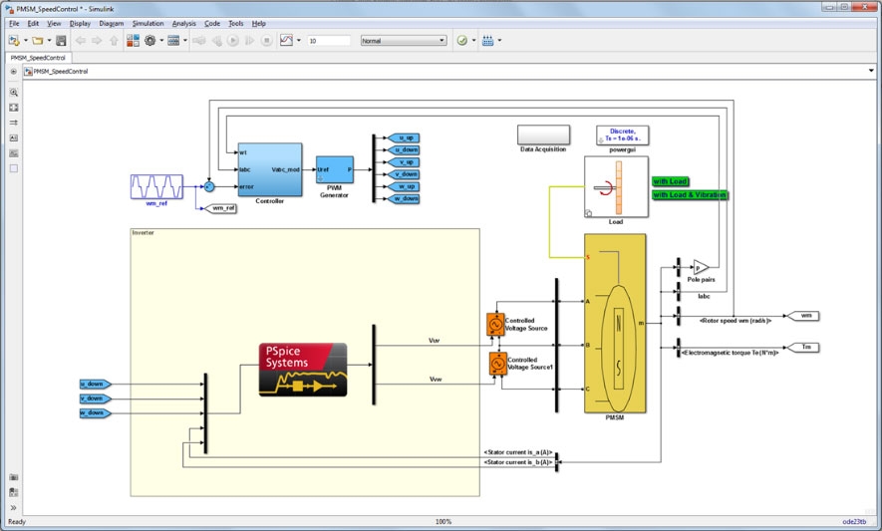
Task: Click the Zoom magnifier in left palette
Action: pos(14,92)
